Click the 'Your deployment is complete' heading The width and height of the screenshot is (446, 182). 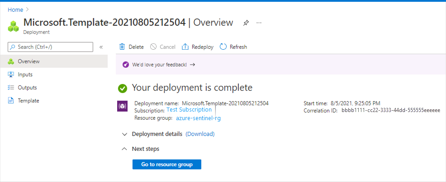coord(192,88)
